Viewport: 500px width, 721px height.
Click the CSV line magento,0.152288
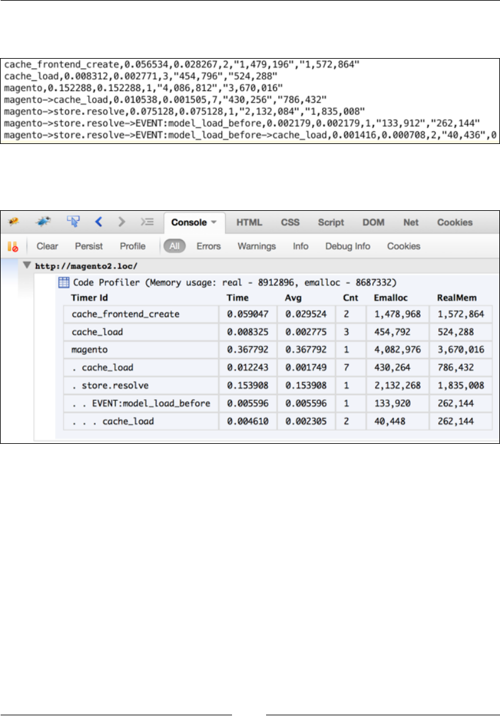pos(143,88)
